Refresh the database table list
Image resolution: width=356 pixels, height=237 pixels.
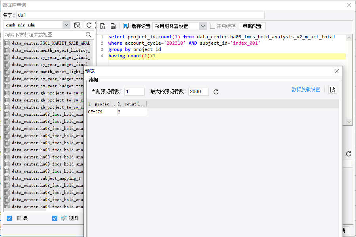click(89, 25)
